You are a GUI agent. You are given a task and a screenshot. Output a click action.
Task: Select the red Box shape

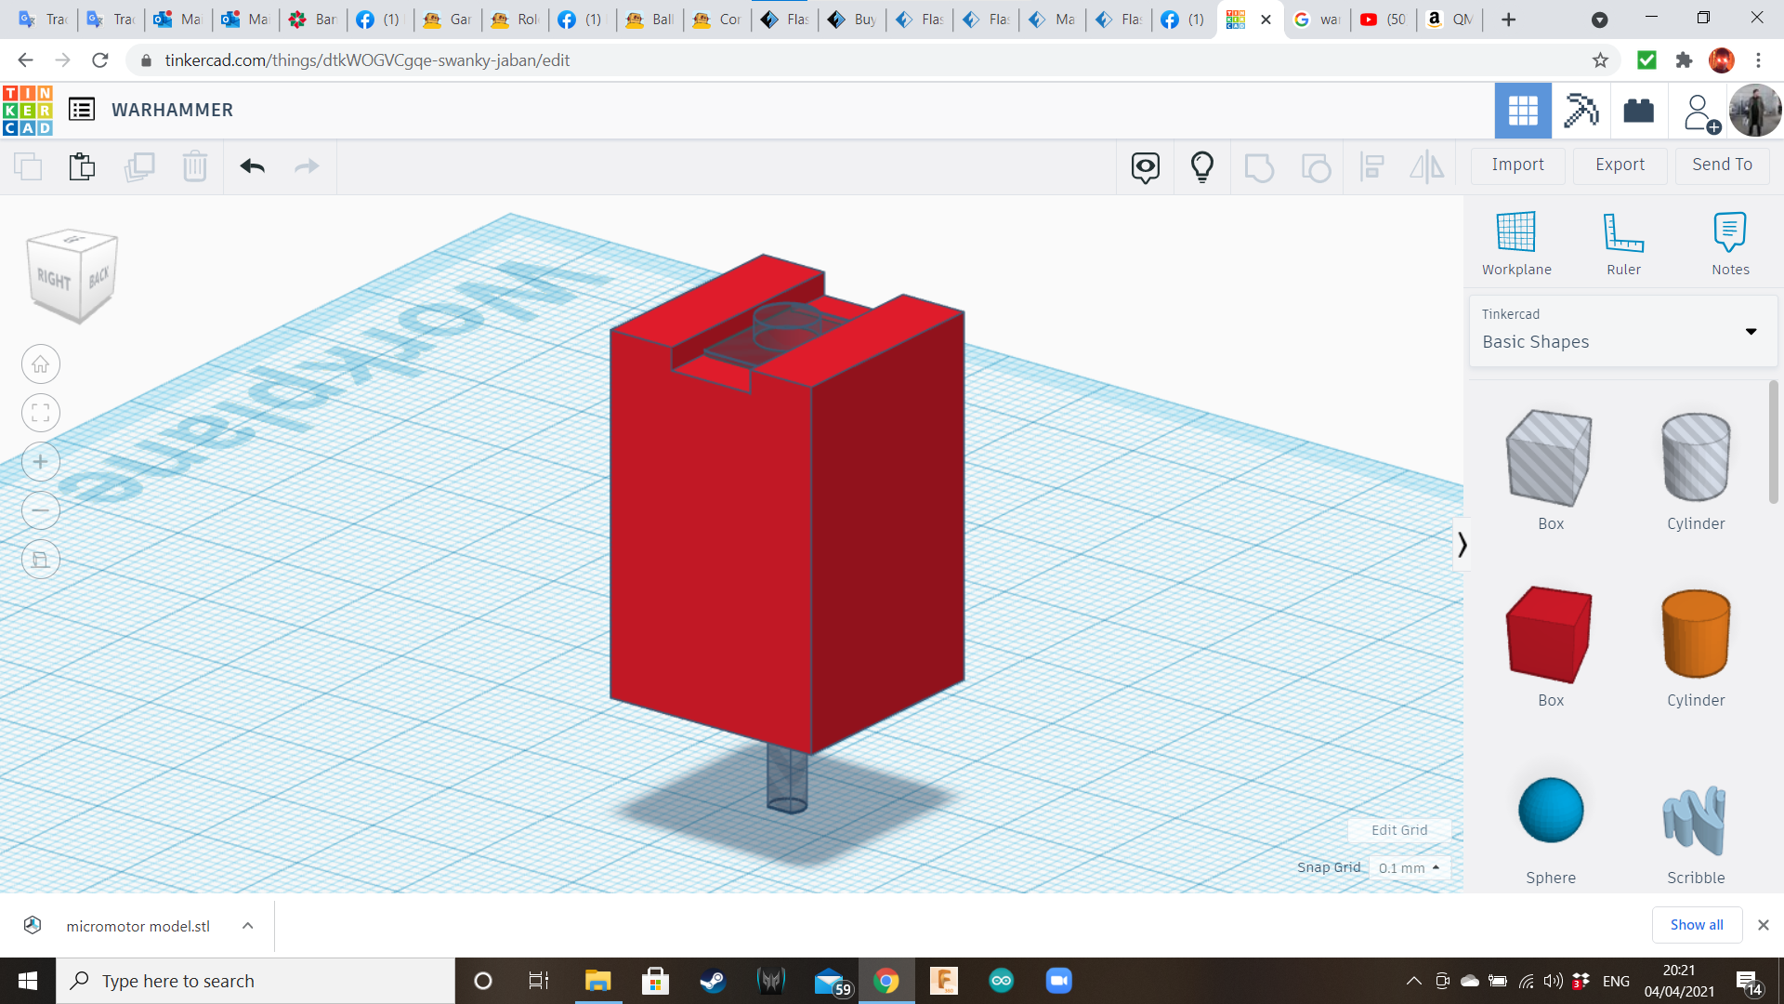click(1550, 635)
